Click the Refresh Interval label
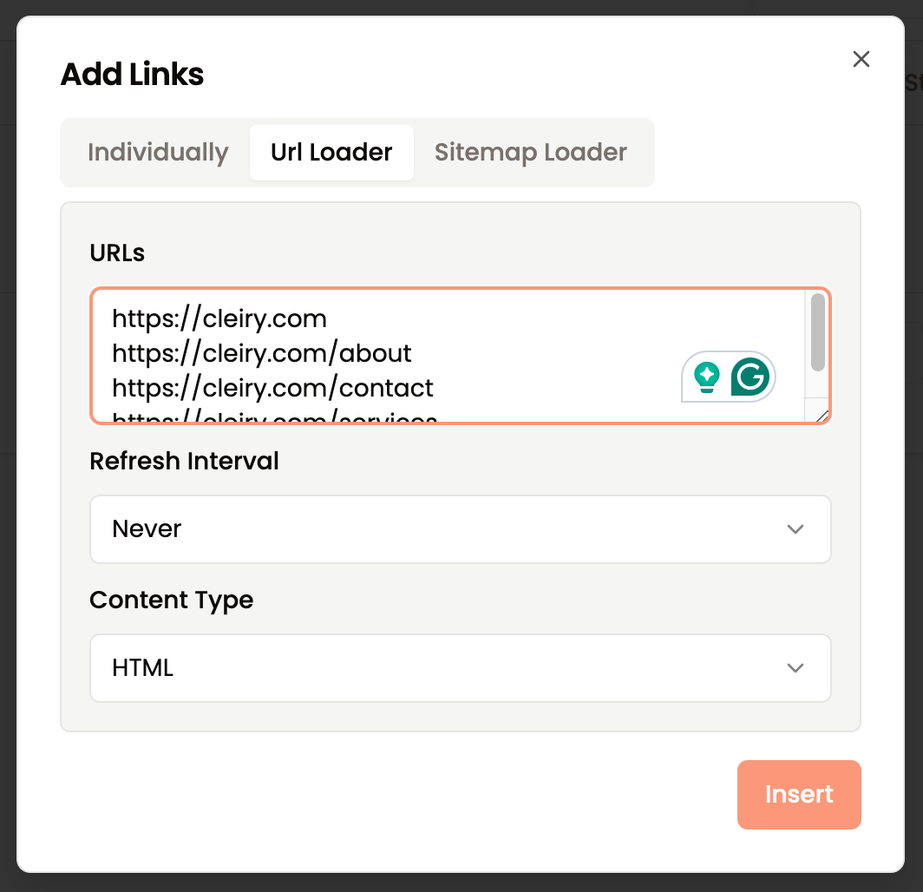The image size is (923, 892). (184, 461)
